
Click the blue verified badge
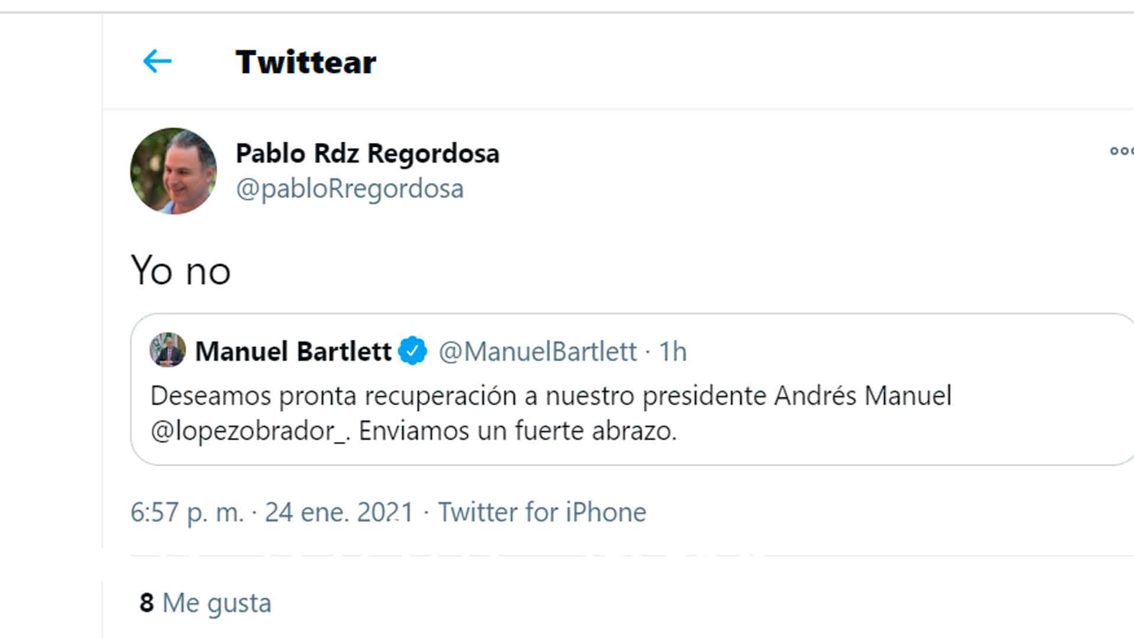(412, 351)
